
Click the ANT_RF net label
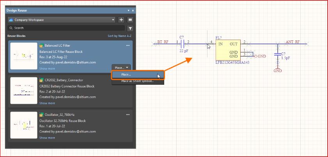tap(293, 42)
